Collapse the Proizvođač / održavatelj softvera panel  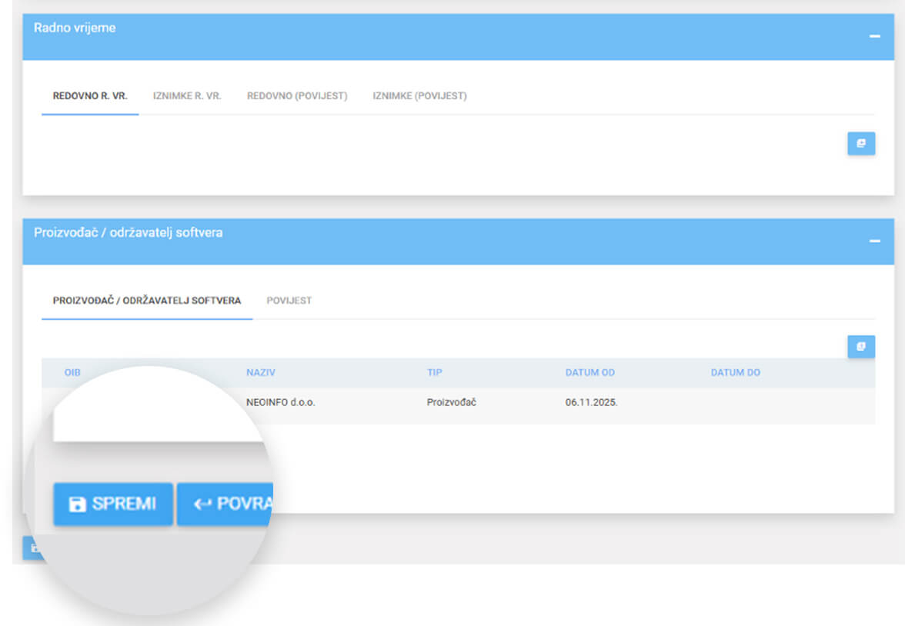pos(874,241)
